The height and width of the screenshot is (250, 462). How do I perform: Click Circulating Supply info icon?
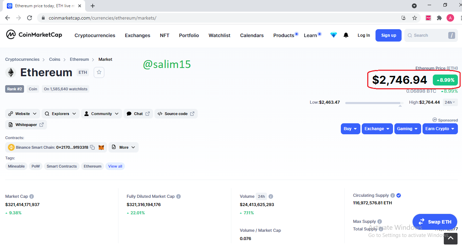tap(393, 195)
